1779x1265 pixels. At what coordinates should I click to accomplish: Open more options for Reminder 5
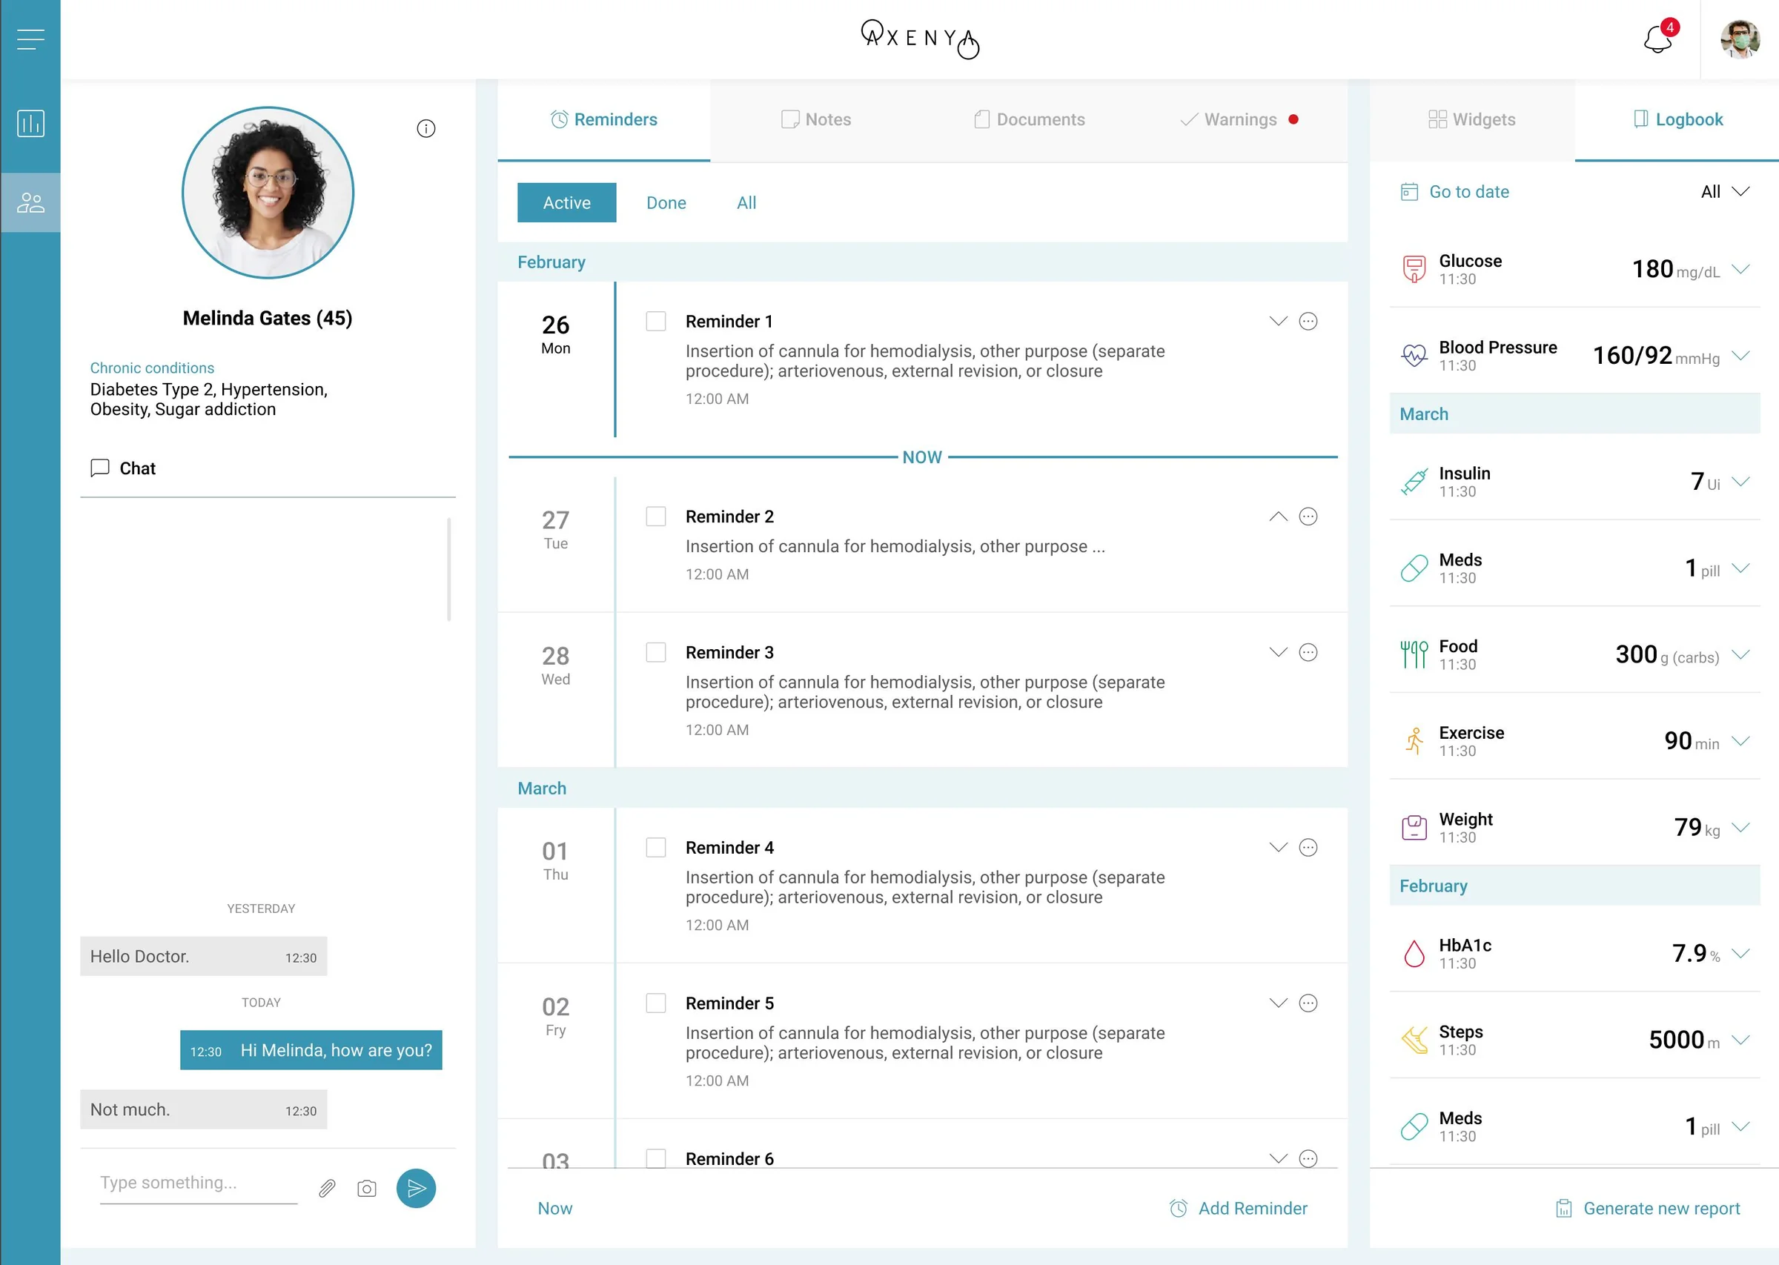point(1308,1003)
